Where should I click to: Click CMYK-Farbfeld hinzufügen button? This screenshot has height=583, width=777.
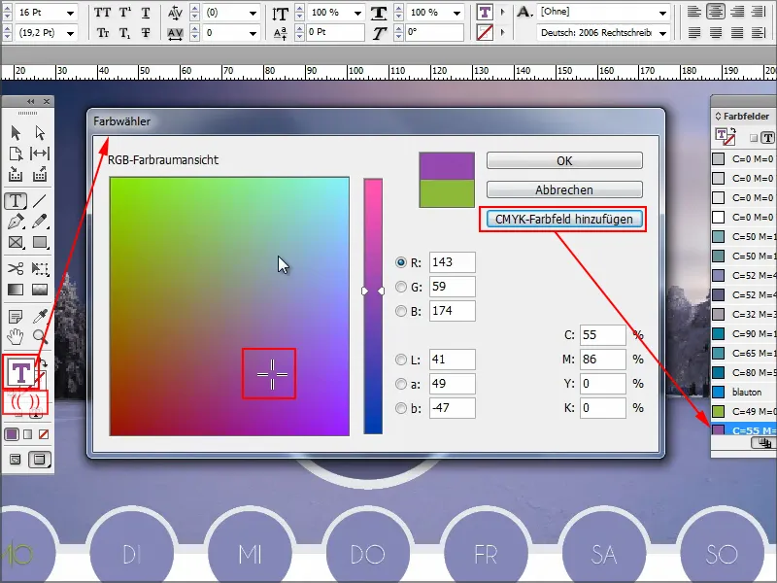(564, 220)
